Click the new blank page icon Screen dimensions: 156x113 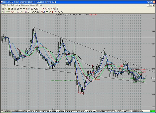coord(3,9)
